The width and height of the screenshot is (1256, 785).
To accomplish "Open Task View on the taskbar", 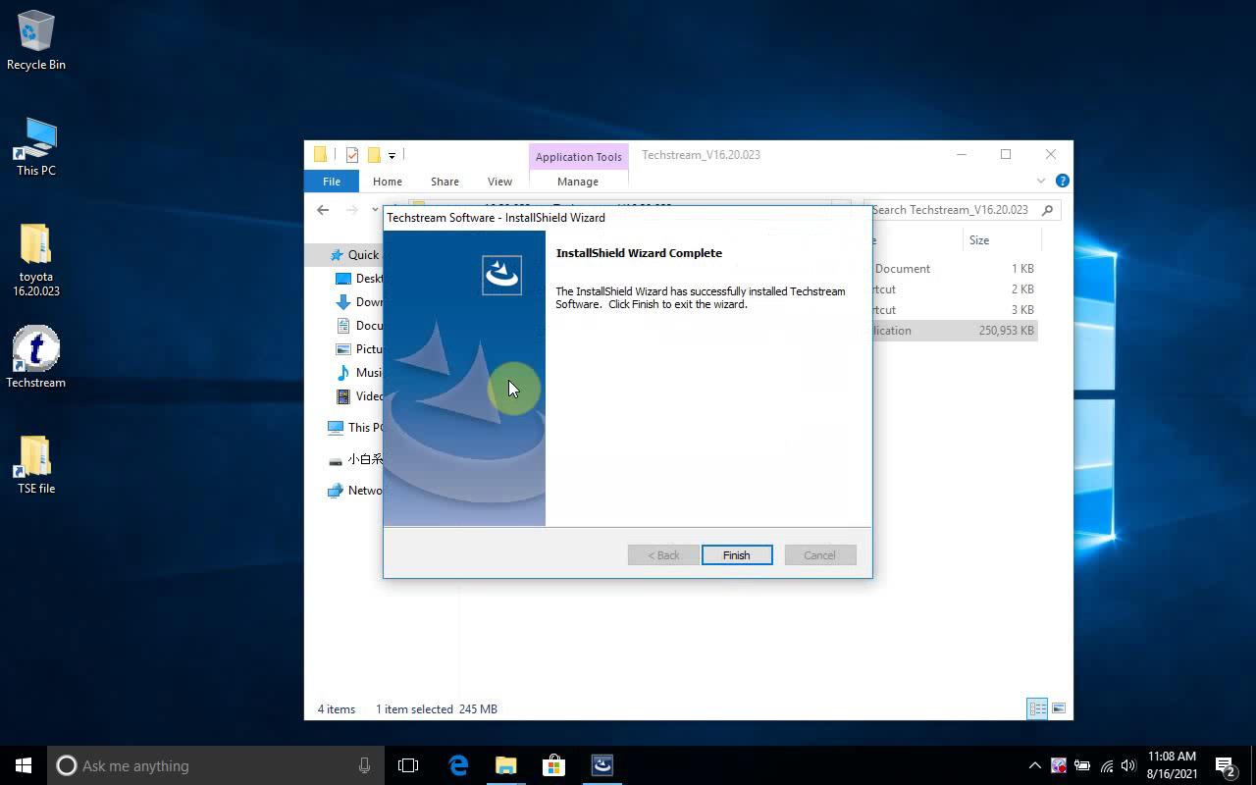I will click(408, 765).
